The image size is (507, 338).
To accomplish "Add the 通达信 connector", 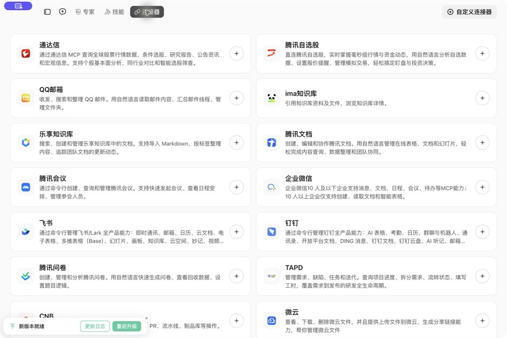I will (x=237, y=53).
